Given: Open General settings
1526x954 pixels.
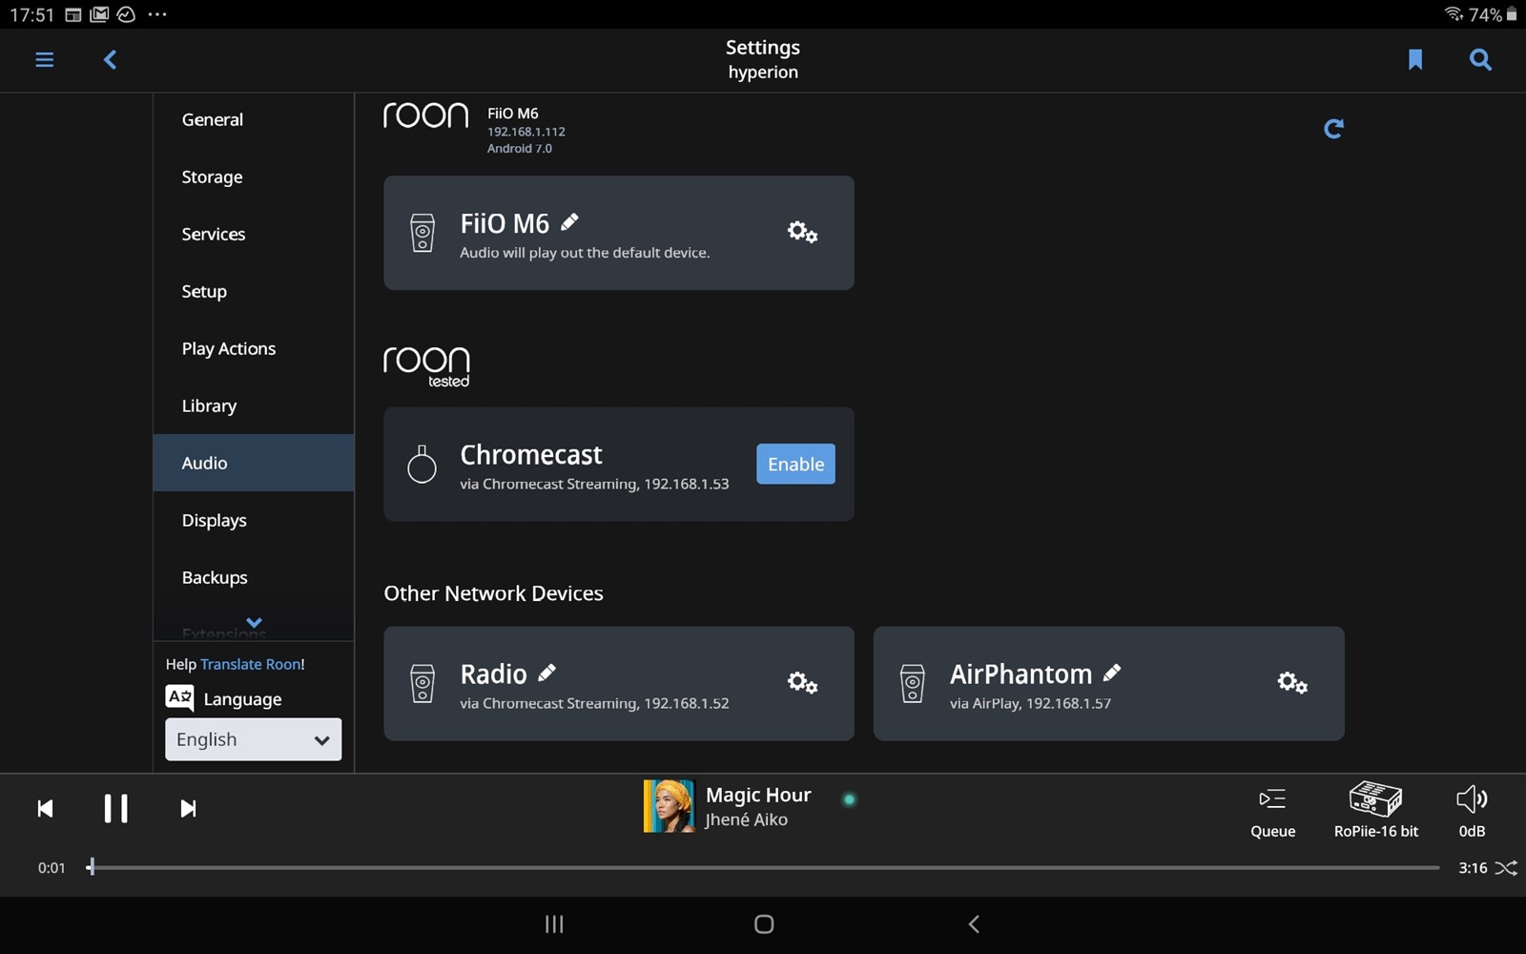Looking at the screenshot, I should pos(253,119).
